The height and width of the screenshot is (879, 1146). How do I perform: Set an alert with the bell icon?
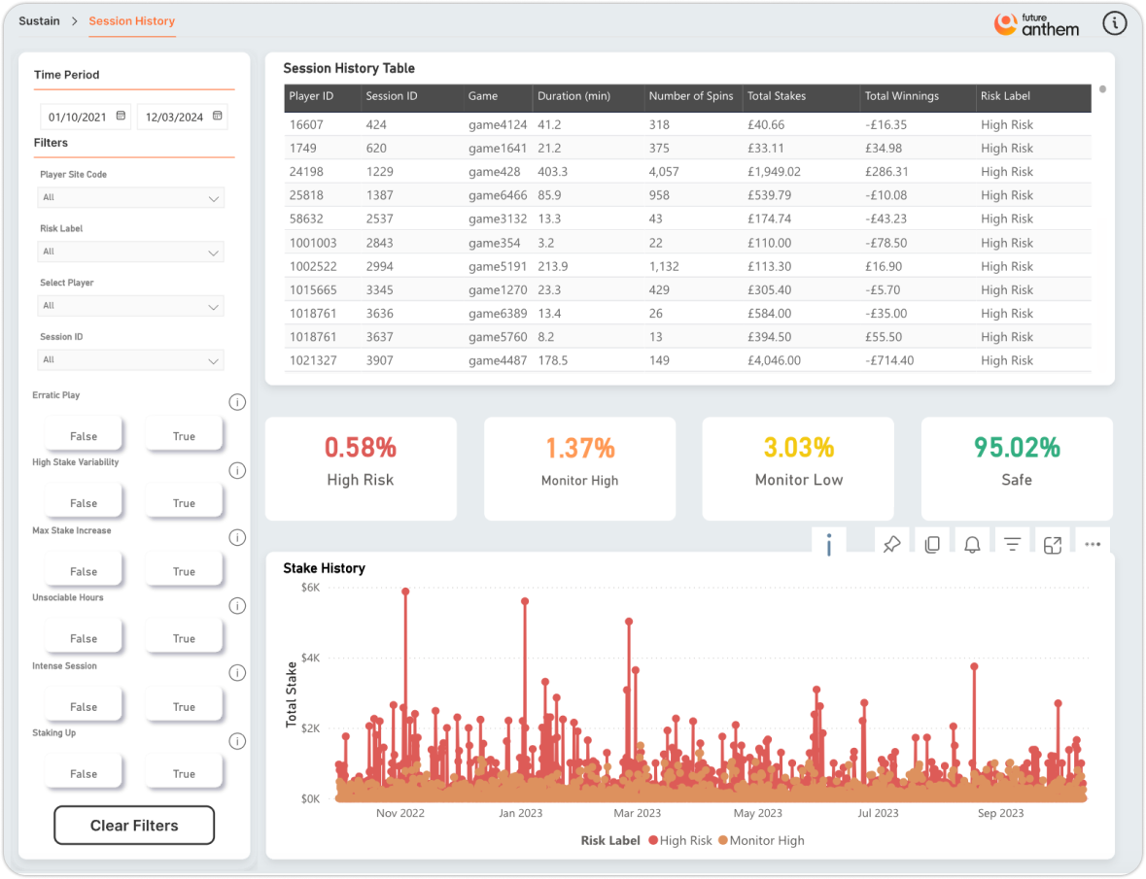[972, 545]
